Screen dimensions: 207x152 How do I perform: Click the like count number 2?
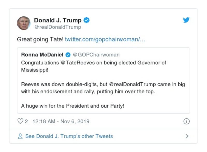pos(26,121)
